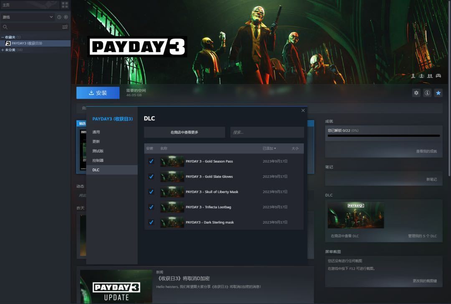
Task: Sort DLC by 大小 column
Action: coord(295,148)
